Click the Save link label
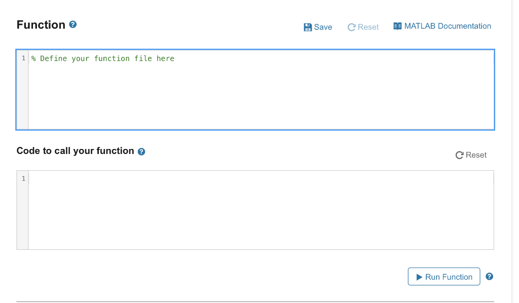 click(x=322, y=27)
